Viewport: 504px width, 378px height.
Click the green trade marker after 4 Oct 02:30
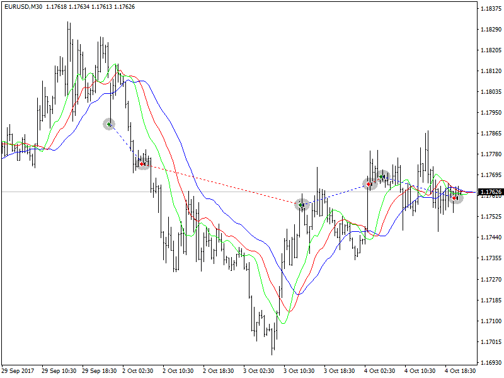click(x=382, y=176)
